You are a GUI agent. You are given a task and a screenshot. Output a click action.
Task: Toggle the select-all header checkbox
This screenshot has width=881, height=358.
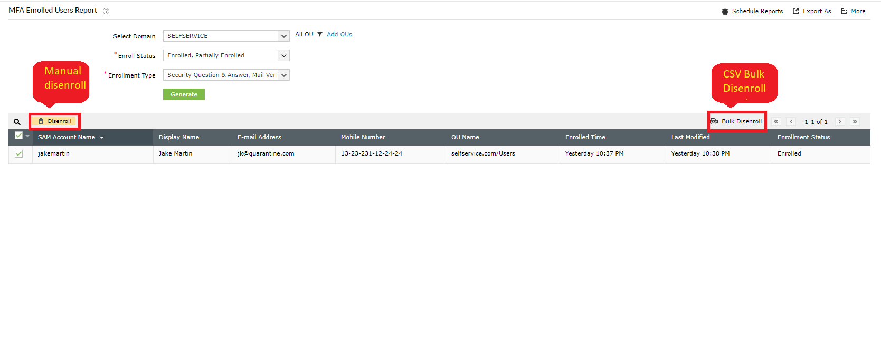point(18,136)
